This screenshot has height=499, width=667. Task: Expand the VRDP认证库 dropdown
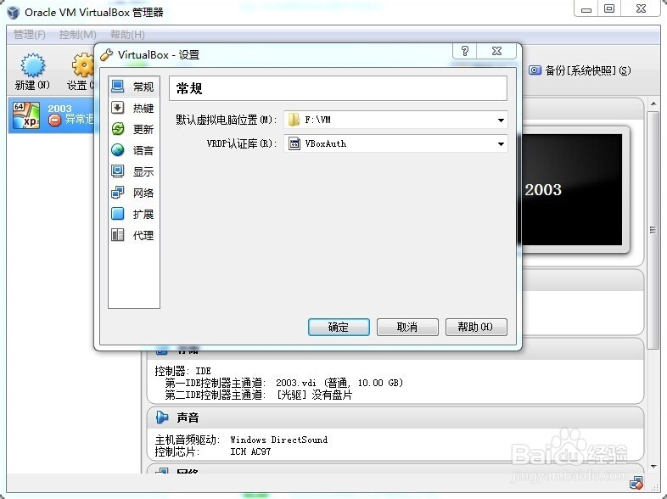point(501,143)
